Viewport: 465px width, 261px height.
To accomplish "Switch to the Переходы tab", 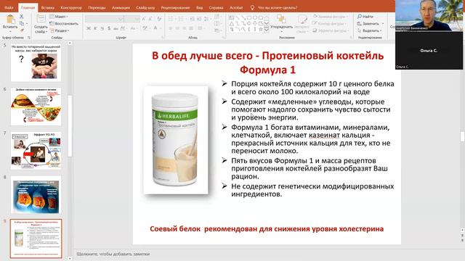I will click(x=97, y=7).
